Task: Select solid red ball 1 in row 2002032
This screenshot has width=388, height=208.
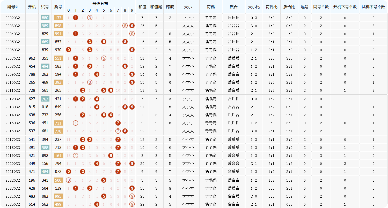Action: [76, 18]
